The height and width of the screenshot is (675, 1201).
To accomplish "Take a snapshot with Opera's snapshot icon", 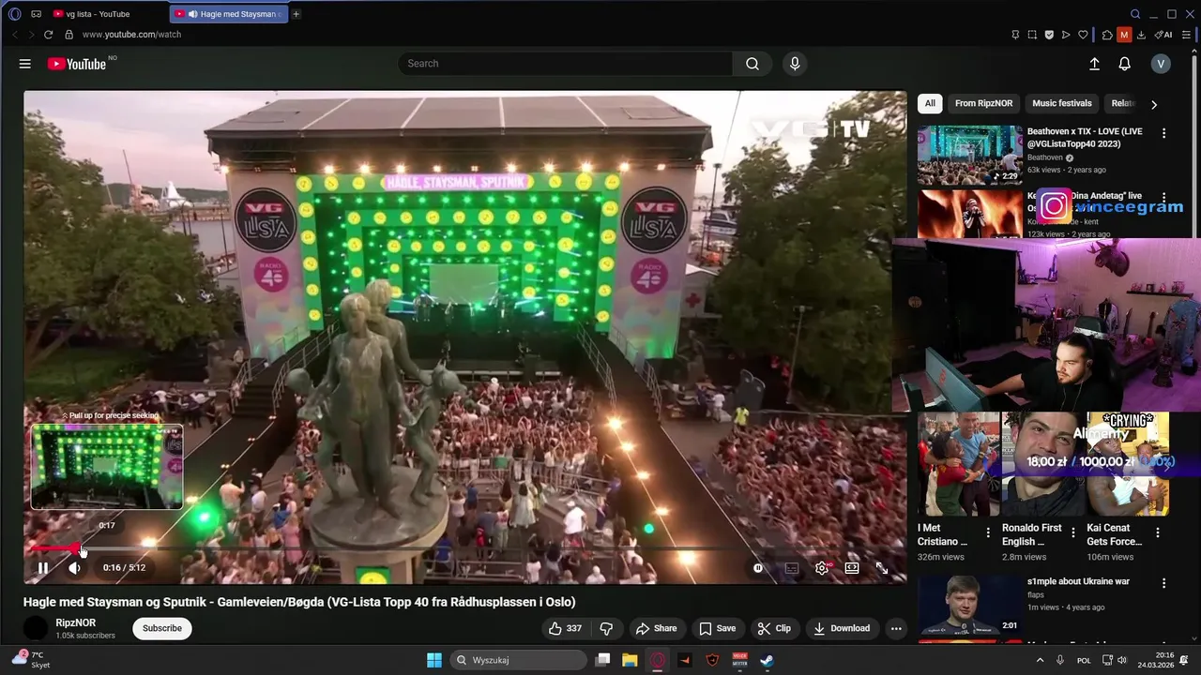I will coord(1032,35).
